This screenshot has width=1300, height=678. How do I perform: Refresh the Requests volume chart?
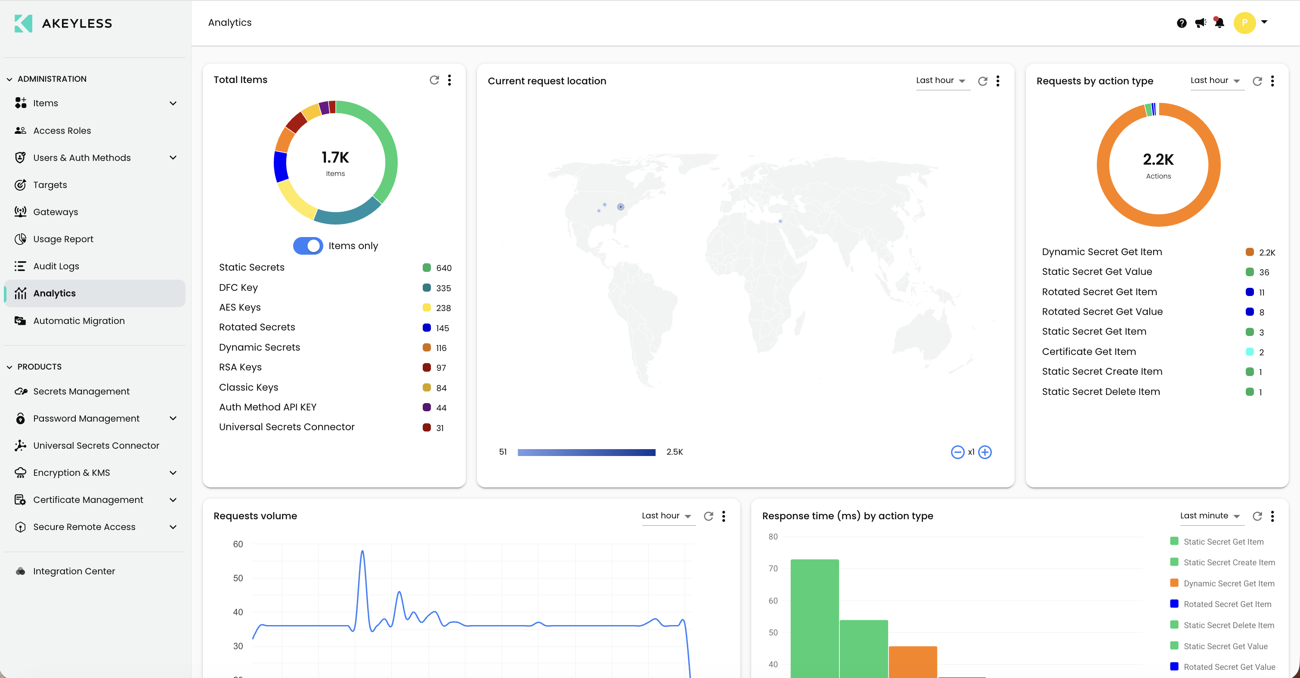coord(709,516)
